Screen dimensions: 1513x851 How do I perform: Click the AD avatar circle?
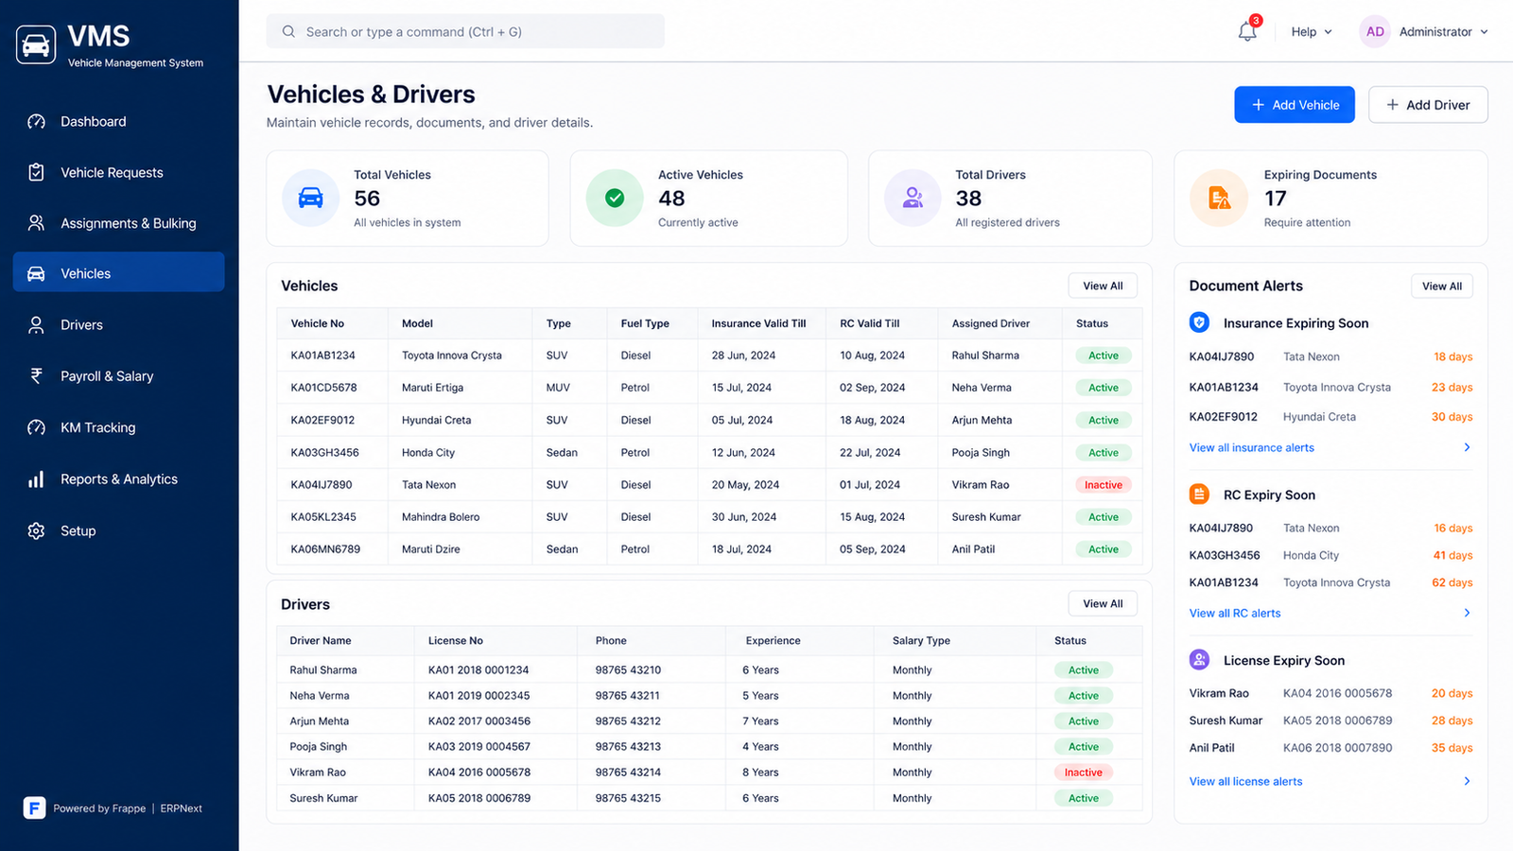pos(1375,31)
